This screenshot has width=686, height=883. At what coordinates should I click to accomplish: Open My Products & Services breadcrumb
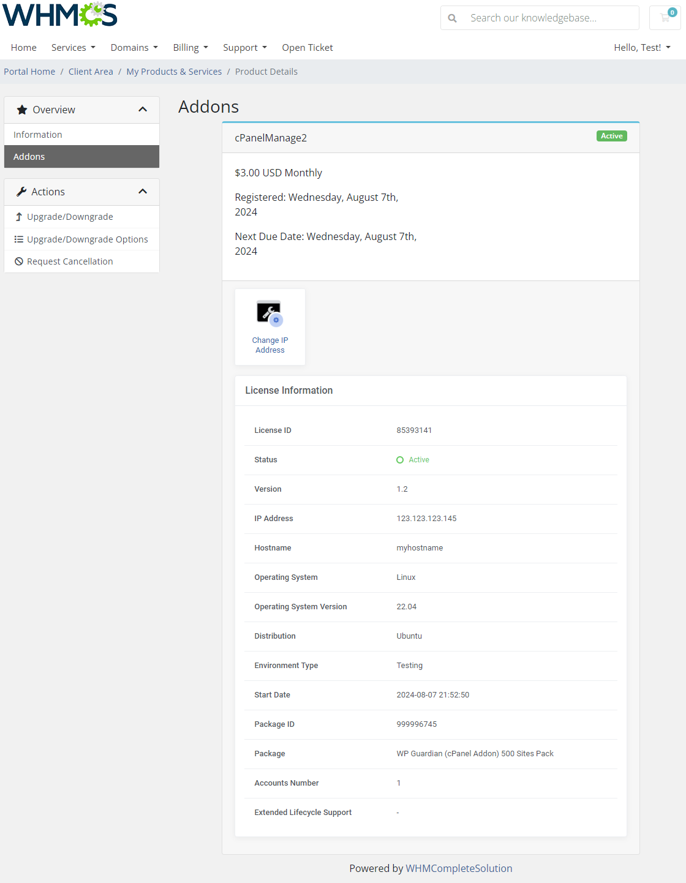(174, 72)
